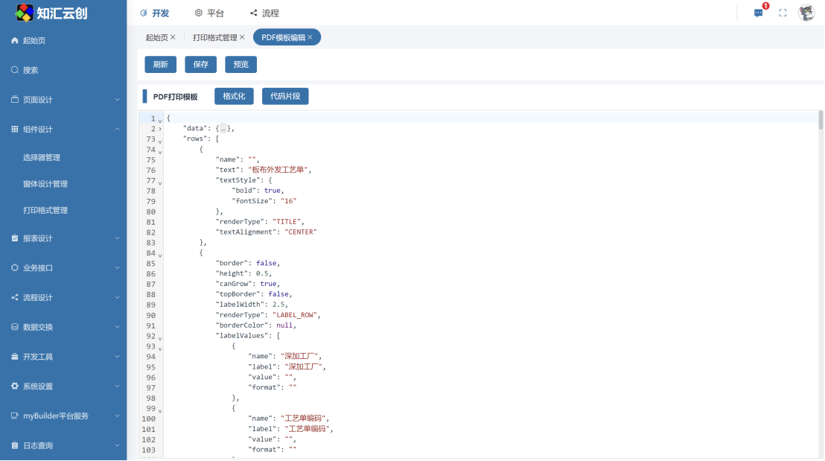Expand the collapsed {…} placeholder on line 2
The height and width of the screenshot is (461, 825).
pos(223,128)
